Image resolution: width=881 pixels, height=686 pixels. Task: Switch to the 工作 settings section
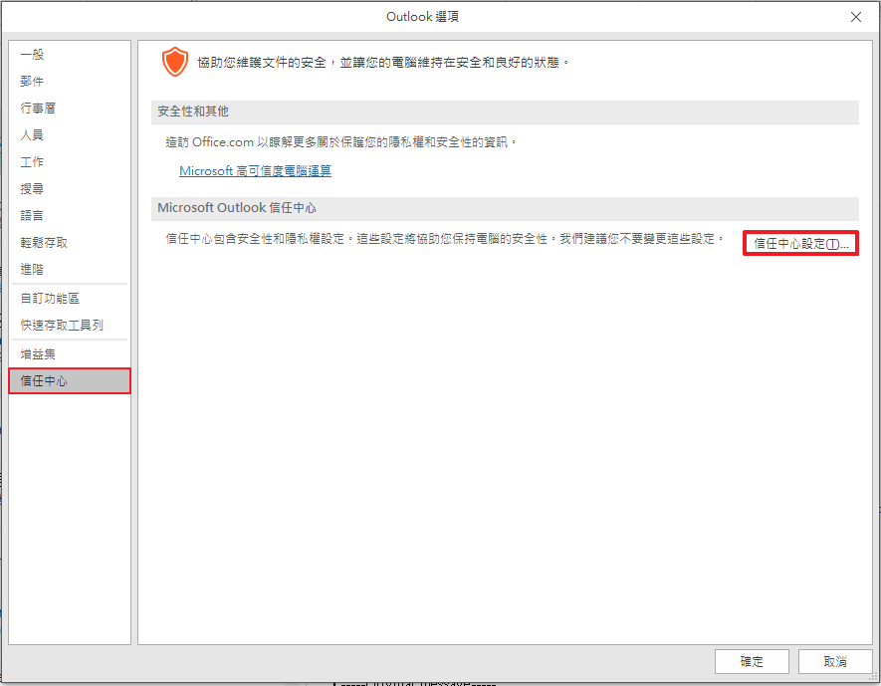point(30,161)
